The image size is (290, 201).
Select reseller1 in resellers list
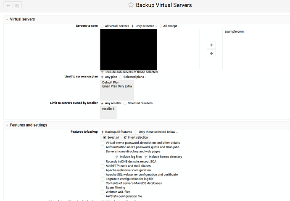[x=108, y=109]
